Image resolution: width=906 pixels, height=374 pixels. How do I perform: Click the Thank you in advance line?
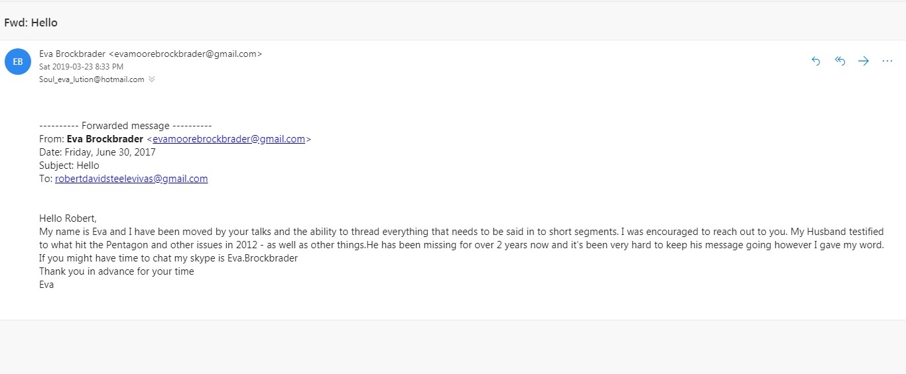coord(117,271)
